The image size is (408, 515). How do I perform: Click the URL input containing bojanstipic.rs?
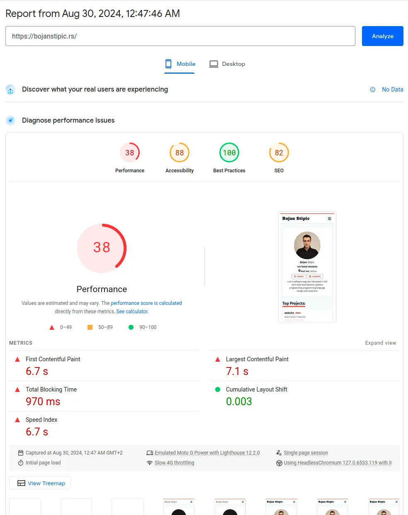[x=180, y=36]
